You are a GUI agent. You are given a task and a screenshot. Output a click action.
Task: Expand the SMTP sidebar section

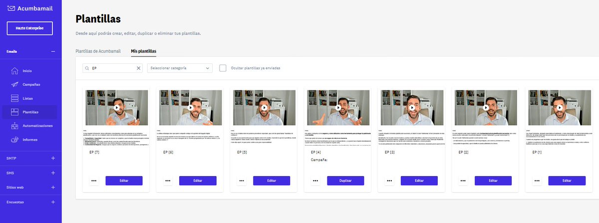point(53,158)
